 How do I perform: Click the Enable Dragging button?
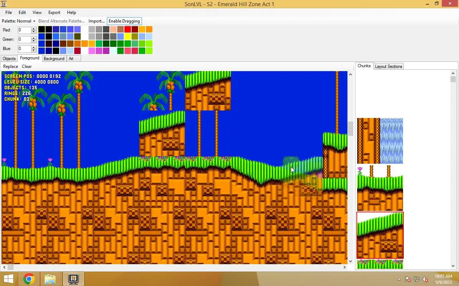click(x=124, y=21)
